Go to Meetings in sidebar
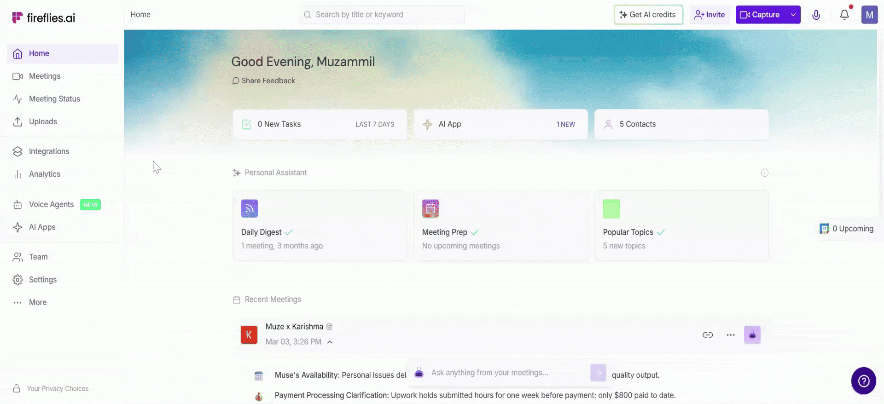Image resolution: width=884 pixels, height=404 pixels. pyautogui.click(x=63, y=76)
